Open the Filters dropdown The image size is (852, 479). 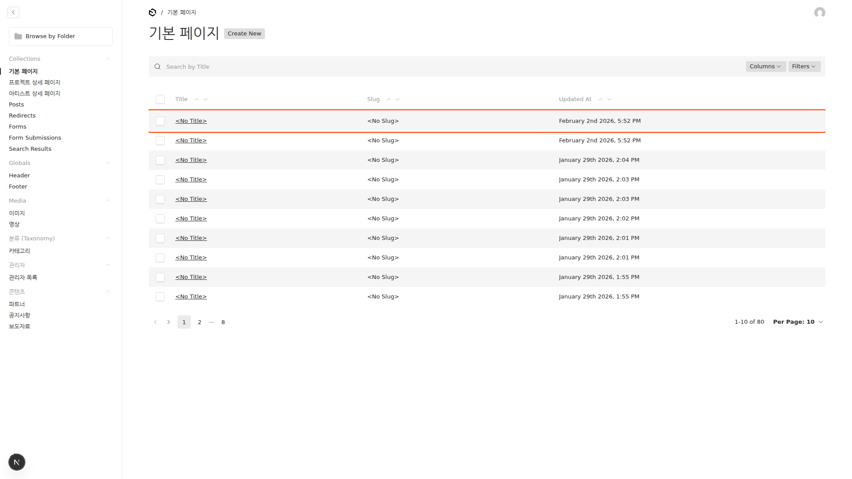pyautogui.click(x=804, y=67)
